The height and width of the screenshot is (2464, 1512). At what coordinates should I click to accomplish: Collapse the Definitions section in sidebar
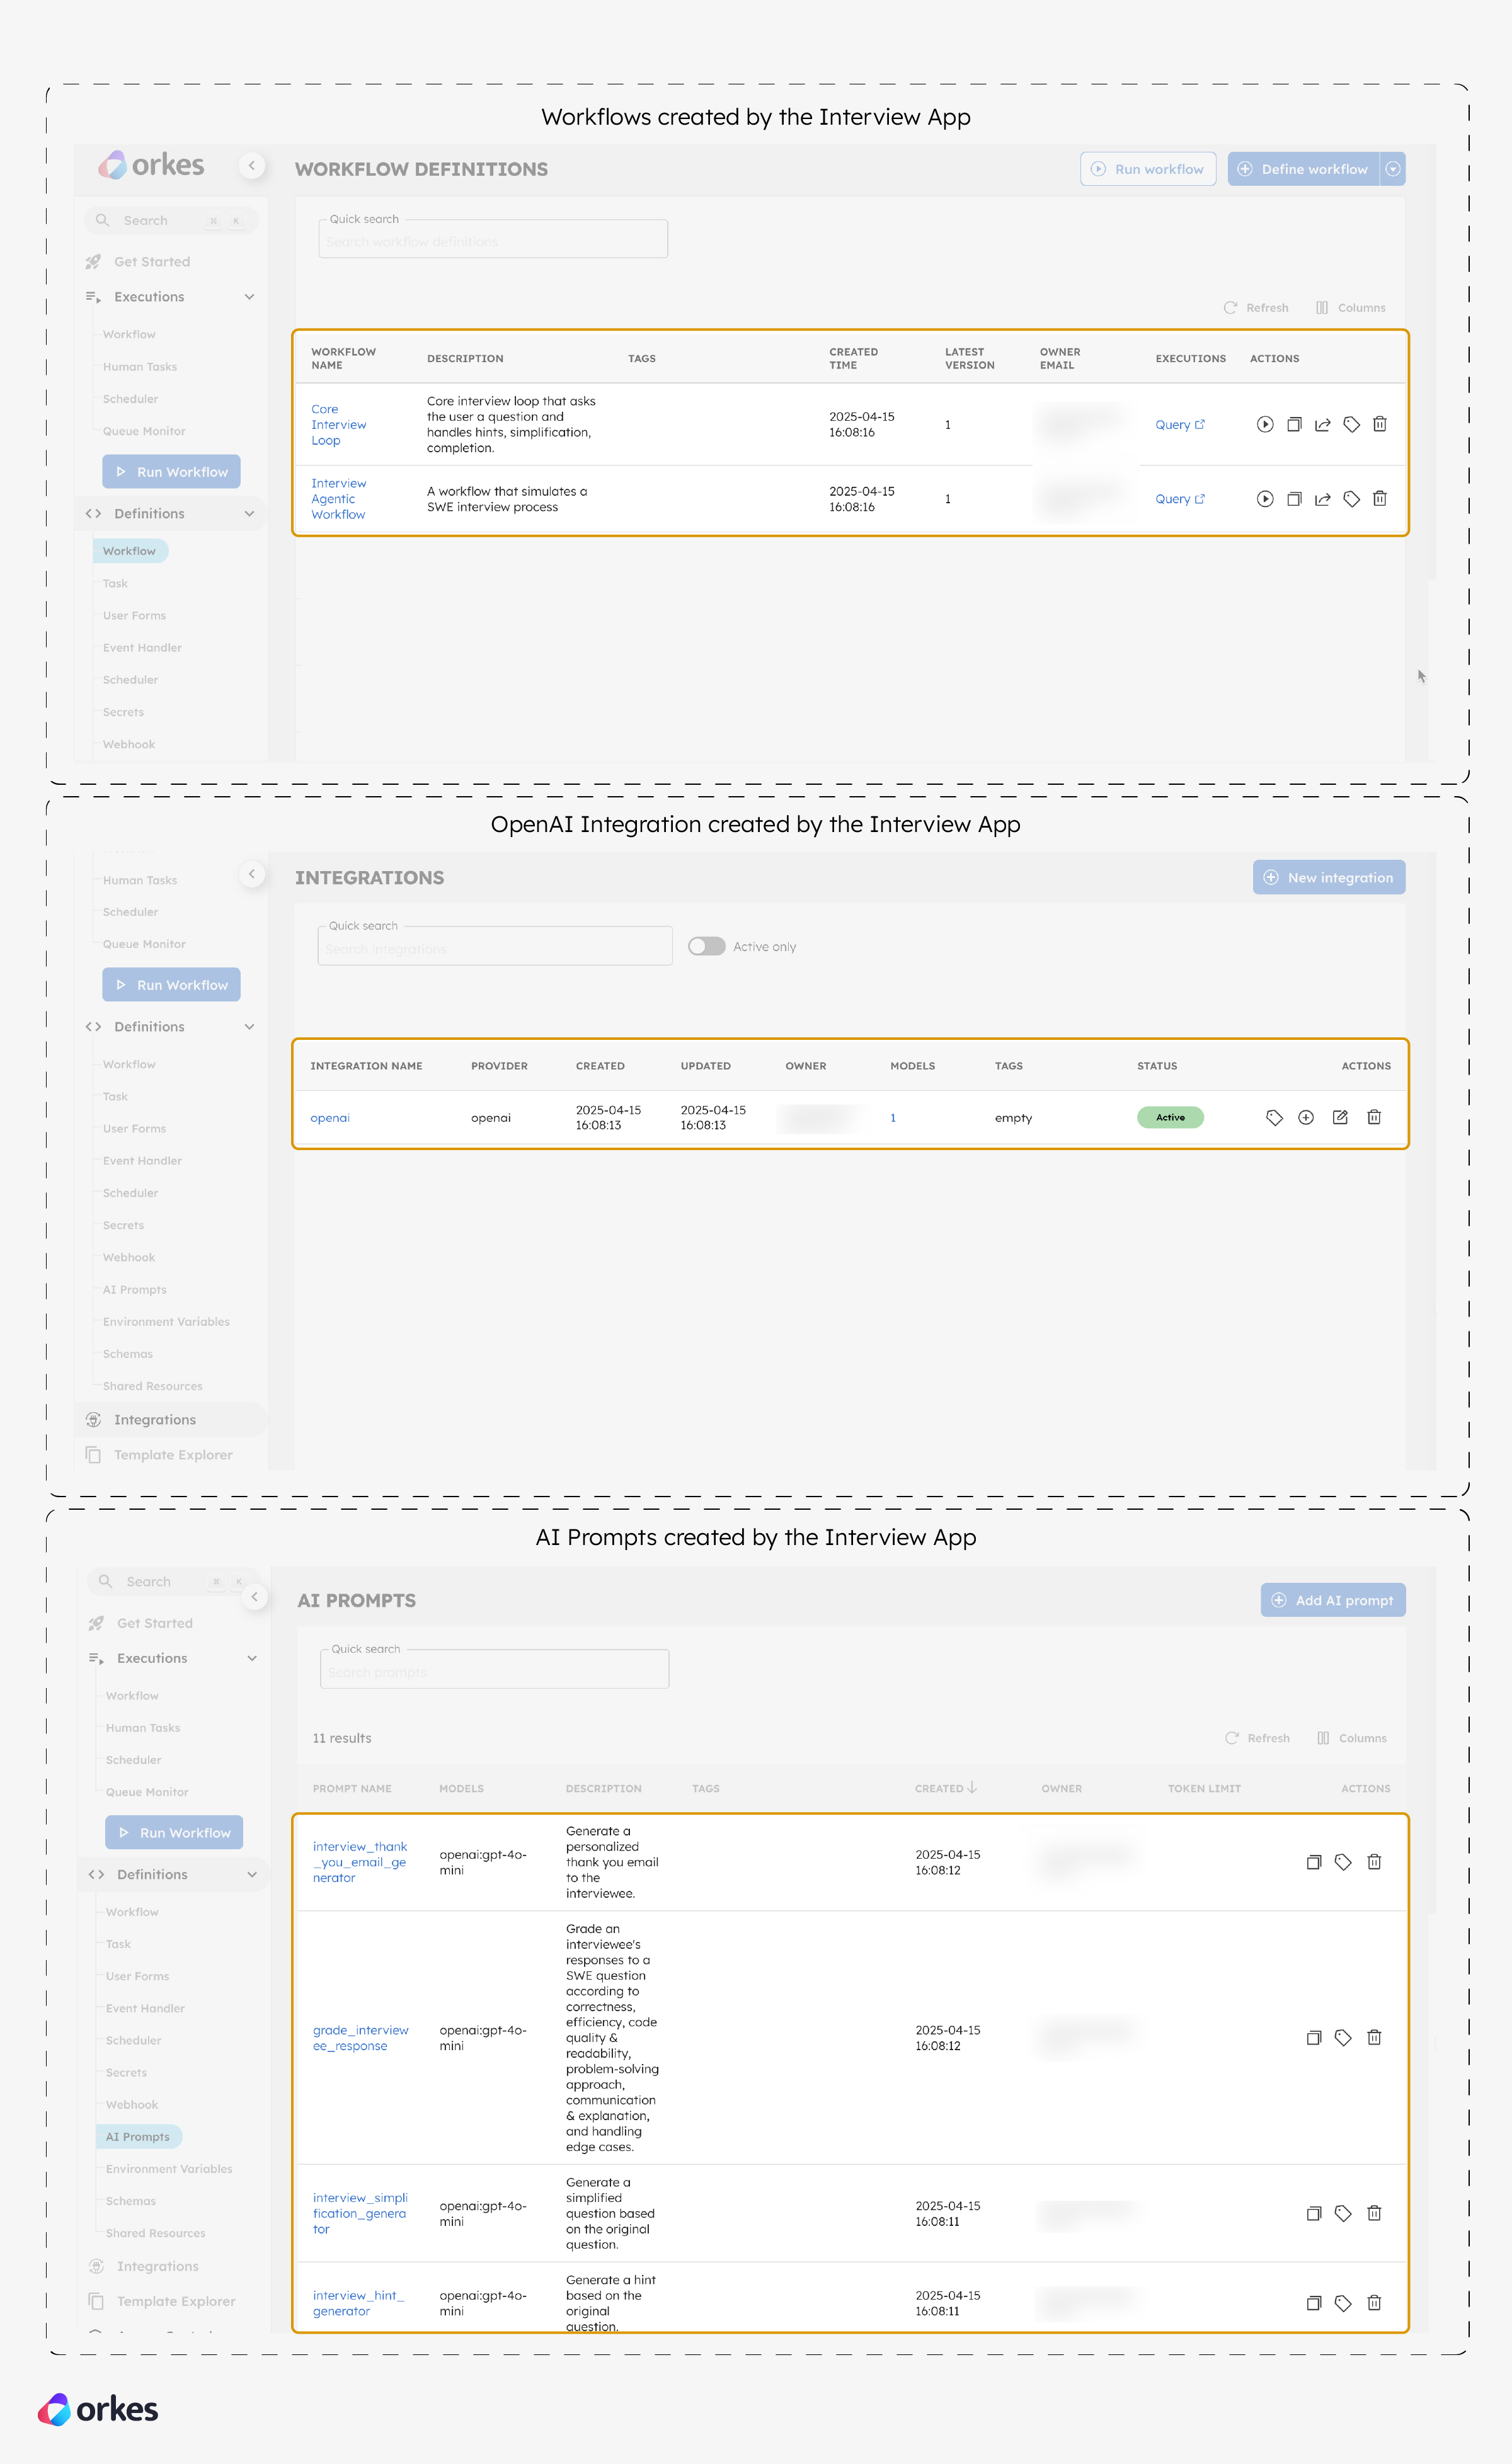[x=250, y=513]
